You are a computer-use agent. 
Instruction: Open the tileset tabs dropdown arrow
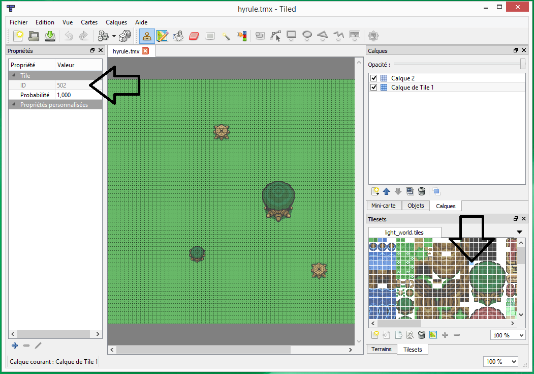tap(519, 232)
